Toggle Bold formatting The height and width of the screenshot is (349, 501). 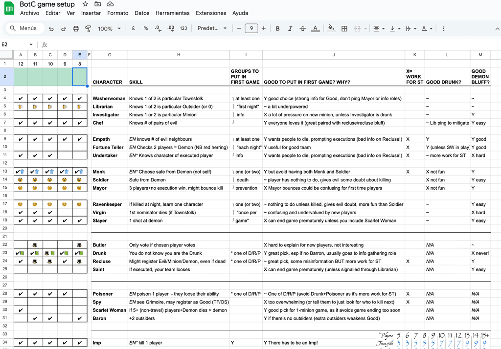click(278, 29)
